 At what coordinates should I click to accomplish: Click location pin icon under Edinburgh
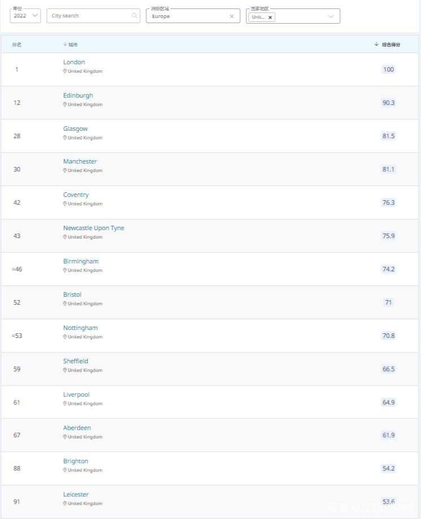point(65,105)
